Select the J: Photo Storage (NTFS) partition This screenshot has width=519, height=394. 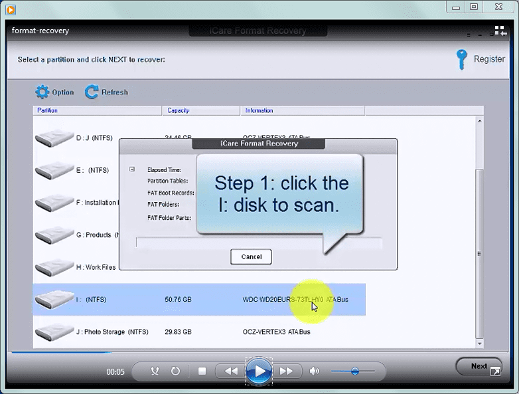(x=112, y=332)
